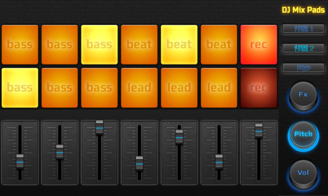
Task: Tap the unlit beat pad left of the lit one
Action: tap(139, 45)
